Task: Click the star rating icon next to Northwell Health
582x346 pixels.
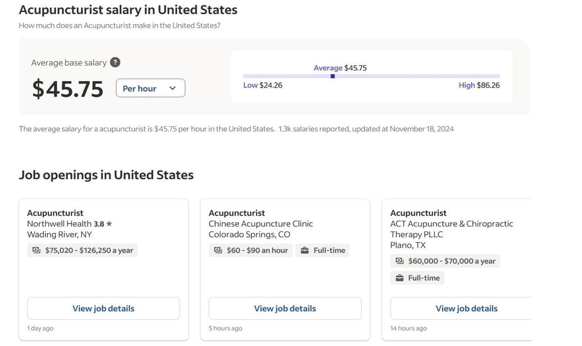Action: (x=109, y=223)
